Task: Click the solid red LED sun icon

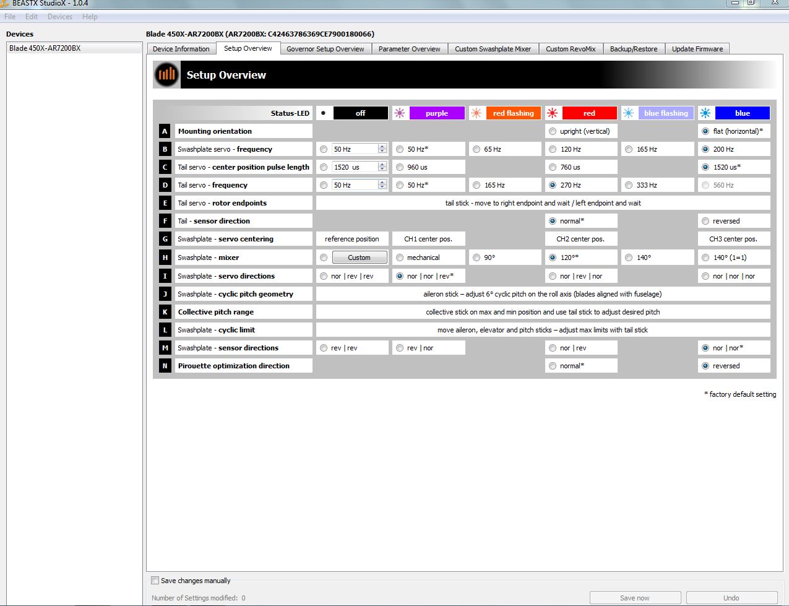Action: [553, 113]
